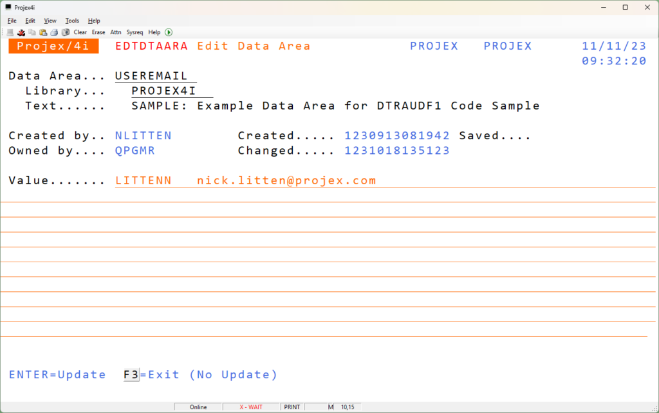Click the camera screen capture icon
Image resolution: width=659 pixels, height=413 pixels.
(65, 32)
